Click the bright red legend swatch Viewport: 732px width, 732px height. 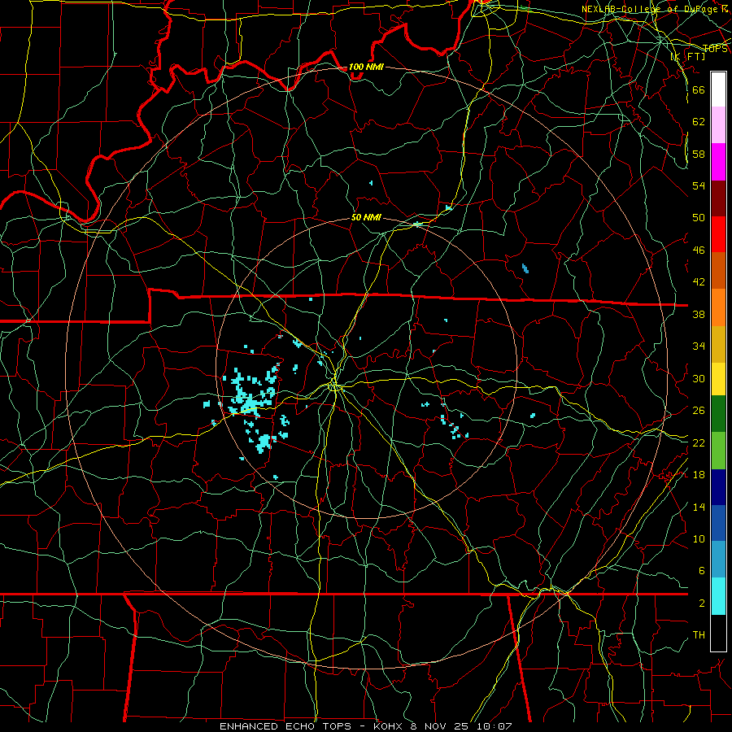[718, 234]
